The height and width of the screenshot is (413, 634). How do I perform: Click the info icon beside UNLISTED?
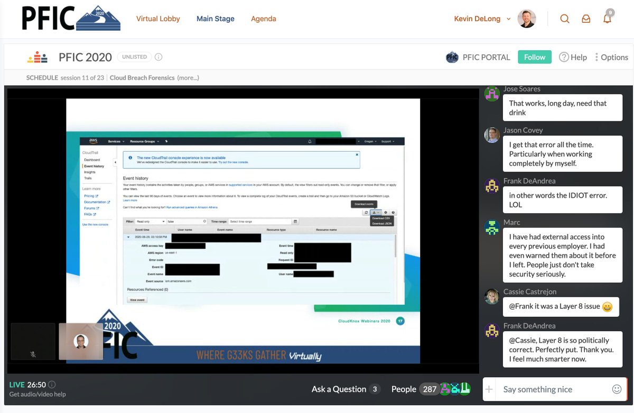[x=158, y=57]
